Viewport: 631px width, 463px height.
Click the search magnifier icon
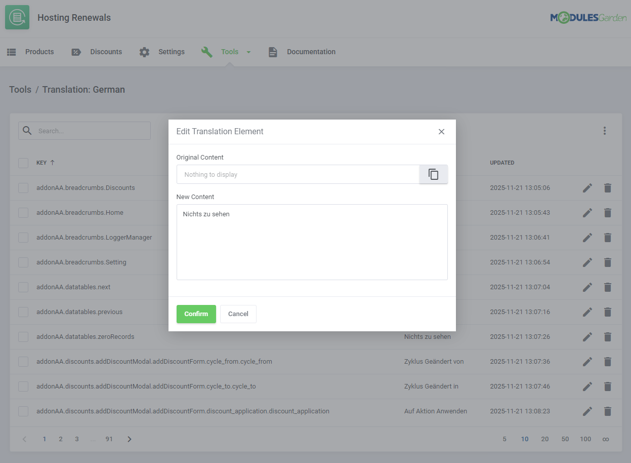click(27, 130)
